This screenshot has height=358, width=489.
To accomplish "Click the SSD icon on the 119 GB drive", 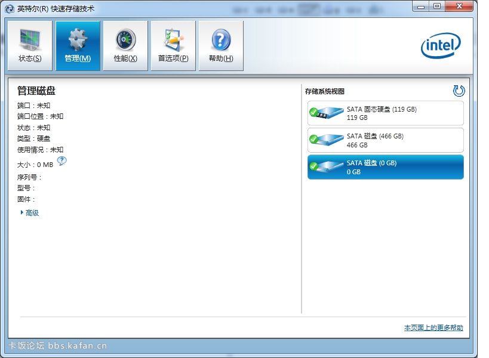I will point(326,113).
